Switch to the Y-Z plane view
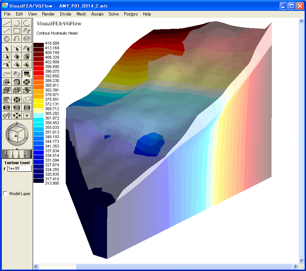The image size is (306, 271). click(17, 107)
